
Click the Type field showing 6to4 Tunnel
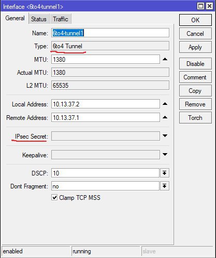pos(110,46)
